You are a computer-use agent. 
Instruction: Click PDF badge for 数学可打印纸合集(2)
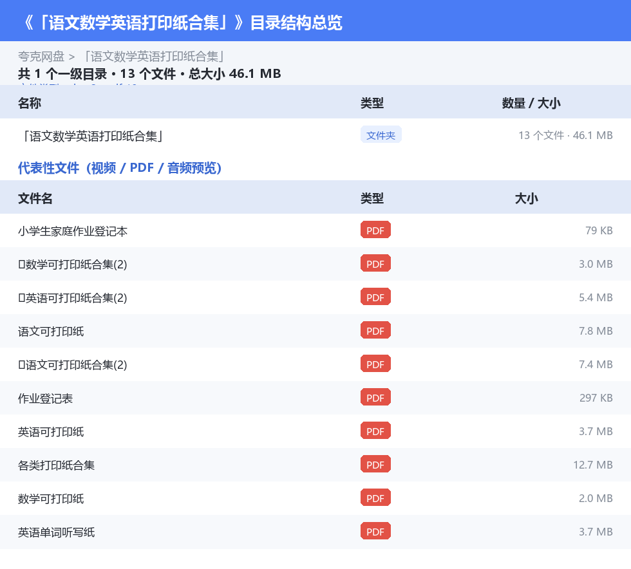[375, 263]
